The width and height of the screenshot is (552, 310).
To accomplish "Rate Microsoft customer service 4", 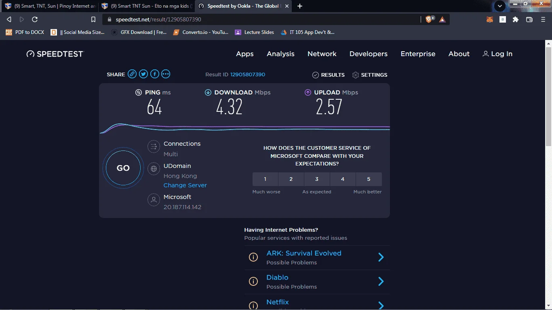I will [x=343, y=179].
